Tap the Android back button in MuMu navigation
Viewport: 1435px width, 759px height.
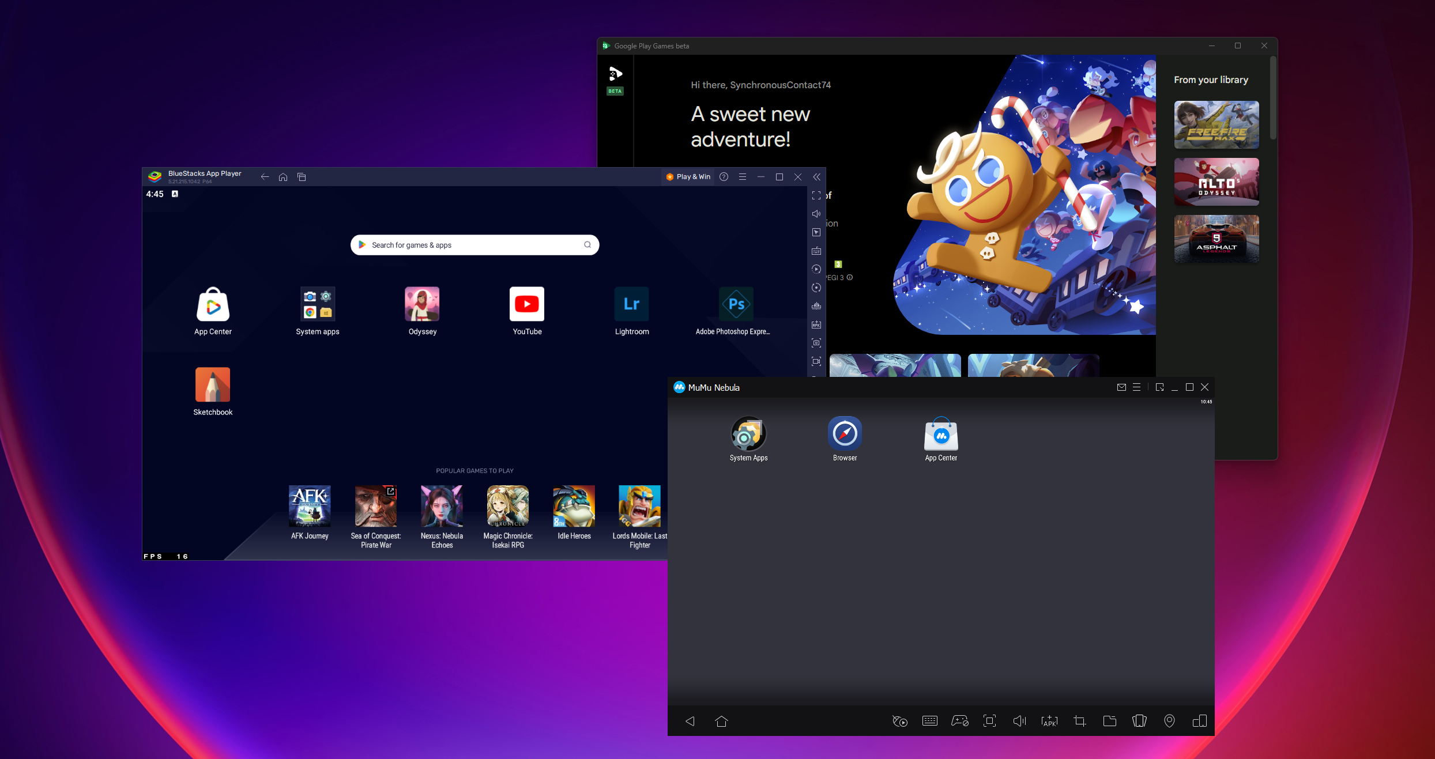coord(690,721)
